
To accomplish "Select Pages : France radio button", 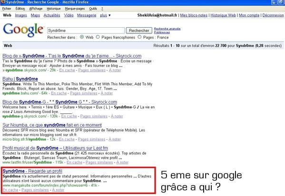I will pyautogui.click(x=139, y=37).
